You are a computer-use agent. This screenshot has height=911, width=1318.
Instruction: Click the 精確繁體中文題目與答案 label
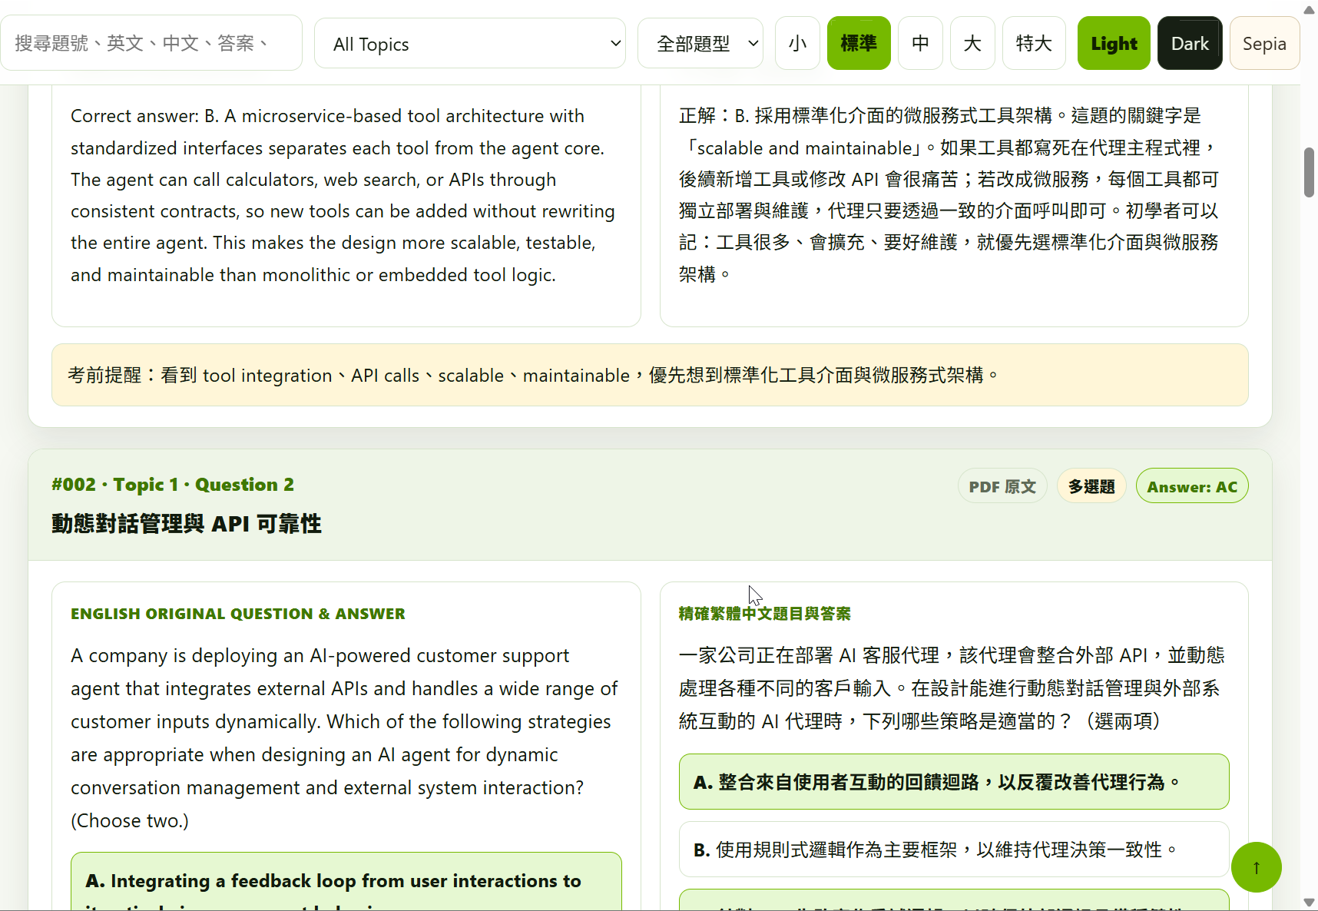(765, 614)
